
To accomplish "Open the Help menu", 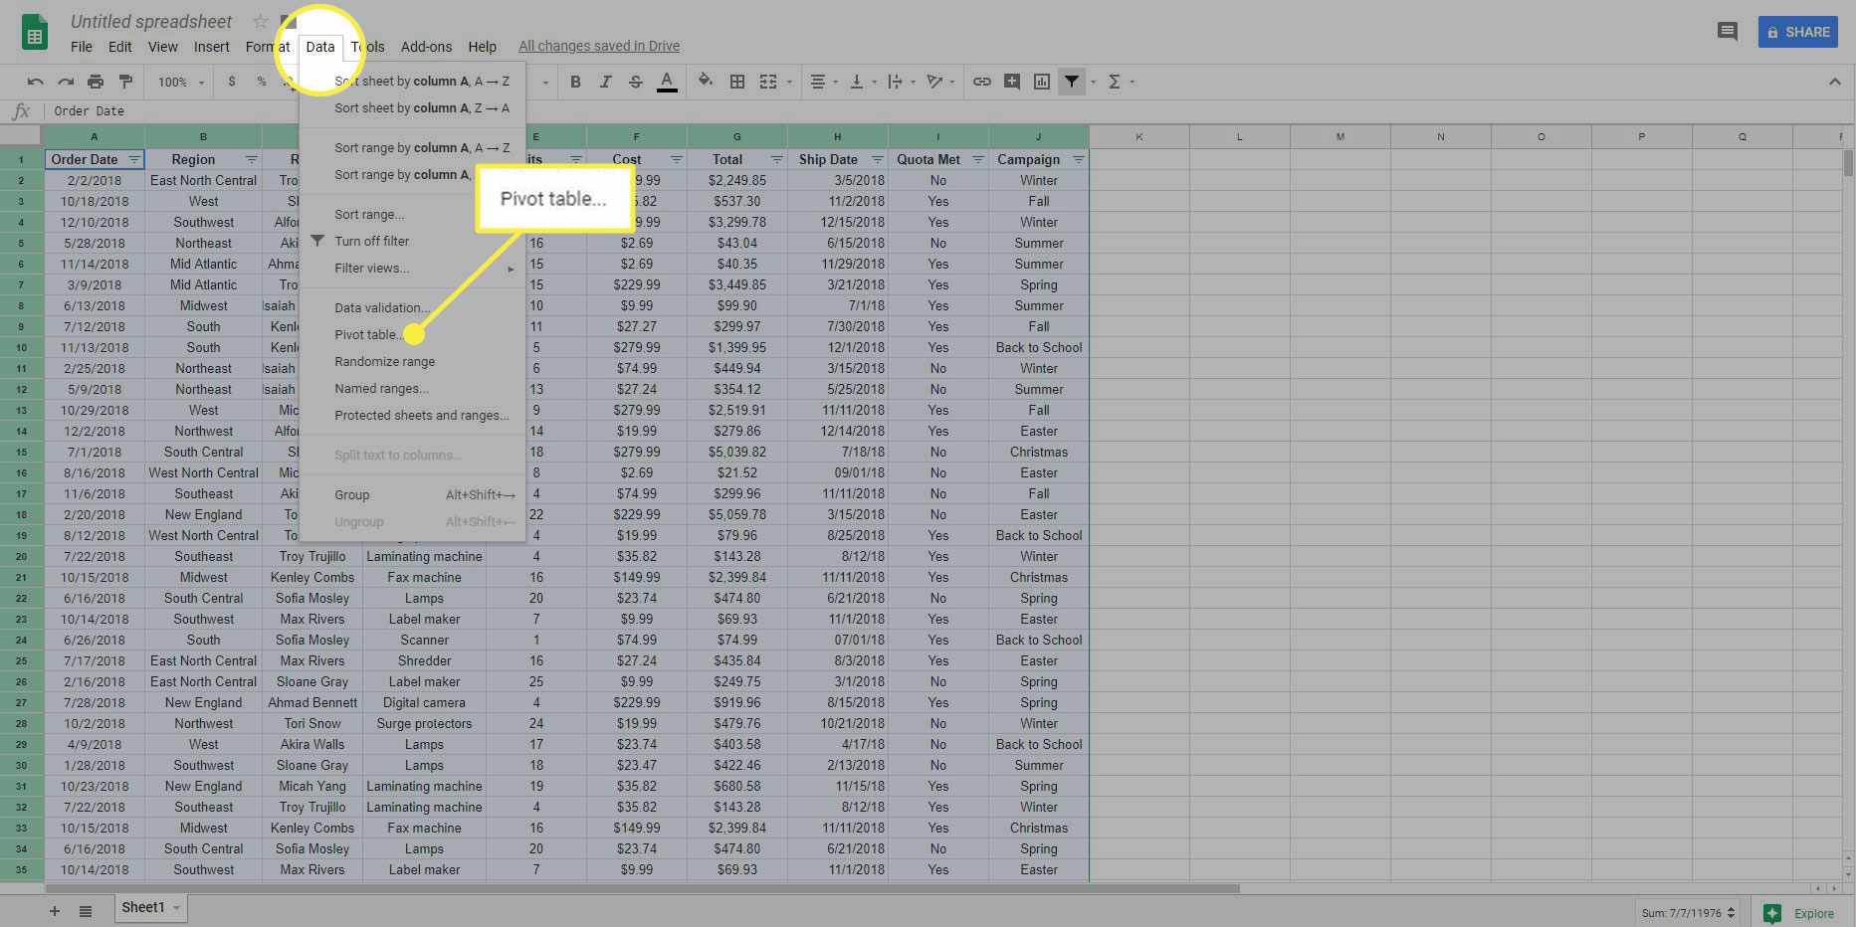I will click(483, 47).
